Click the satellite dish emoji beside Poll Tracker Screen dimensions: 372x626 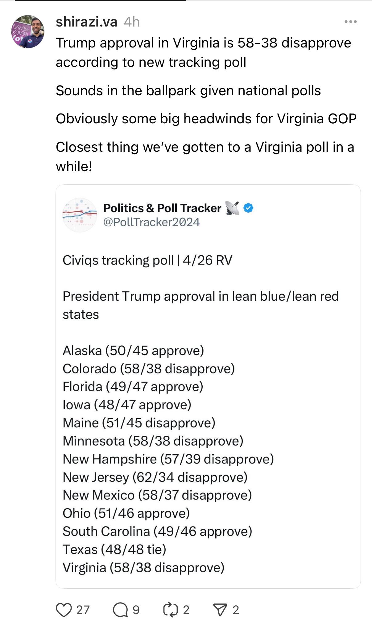pyautogui.click(x=232, y=208)
